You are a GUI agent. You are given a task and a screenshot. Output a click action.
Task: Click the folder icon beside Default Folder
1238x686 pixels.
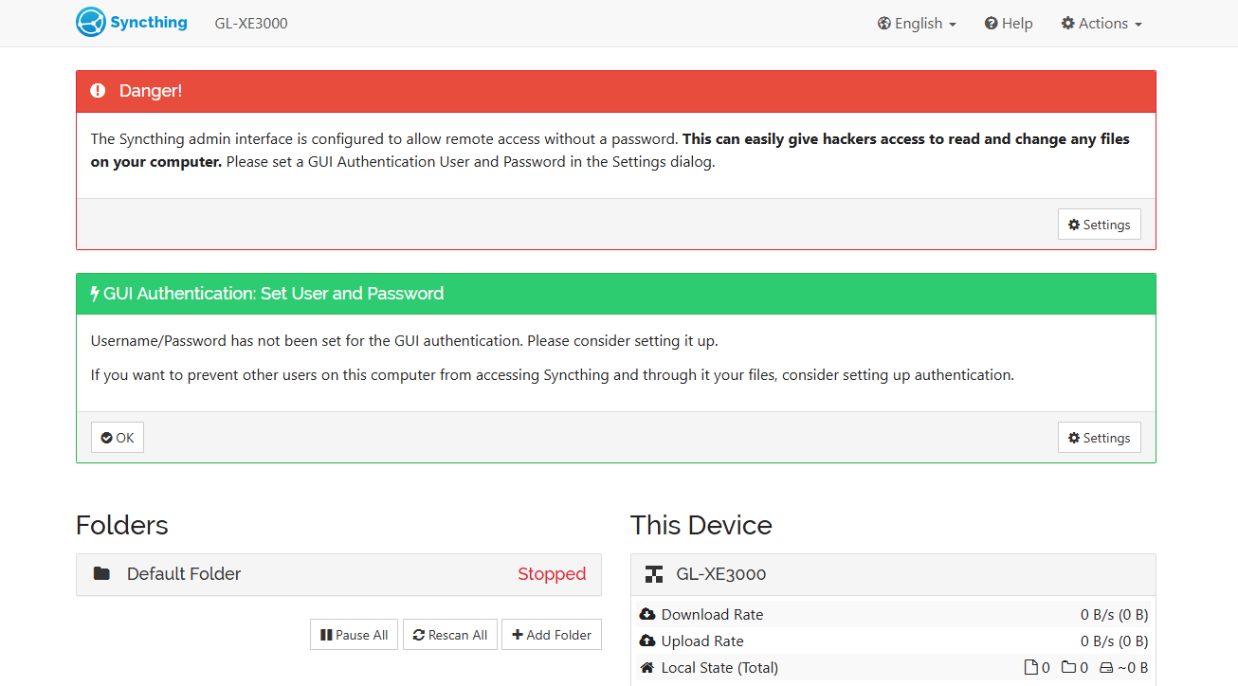tap(101, 574)
